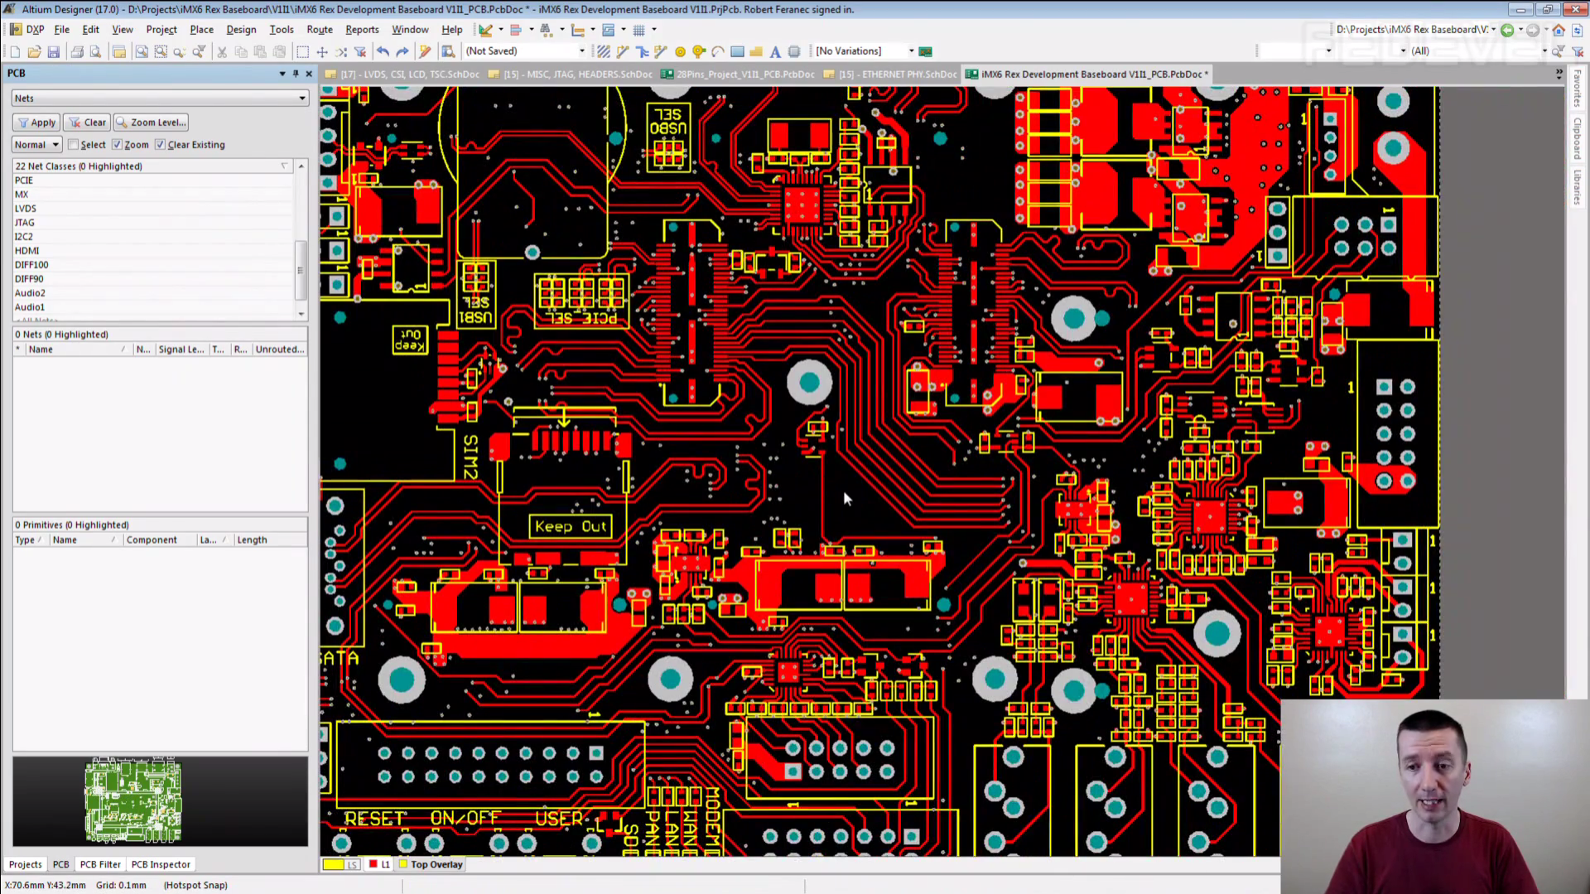
Task: Click the Move selection crosshair icon
Action: point(322,51)
